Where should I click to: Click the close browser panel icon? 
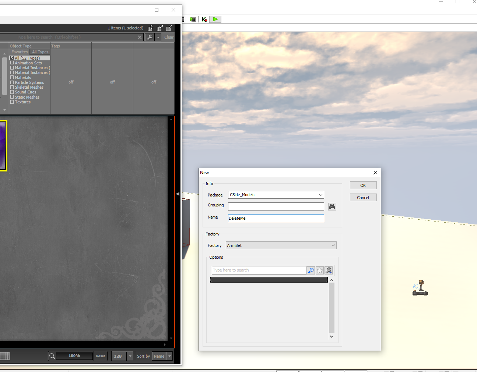[169, 28]
